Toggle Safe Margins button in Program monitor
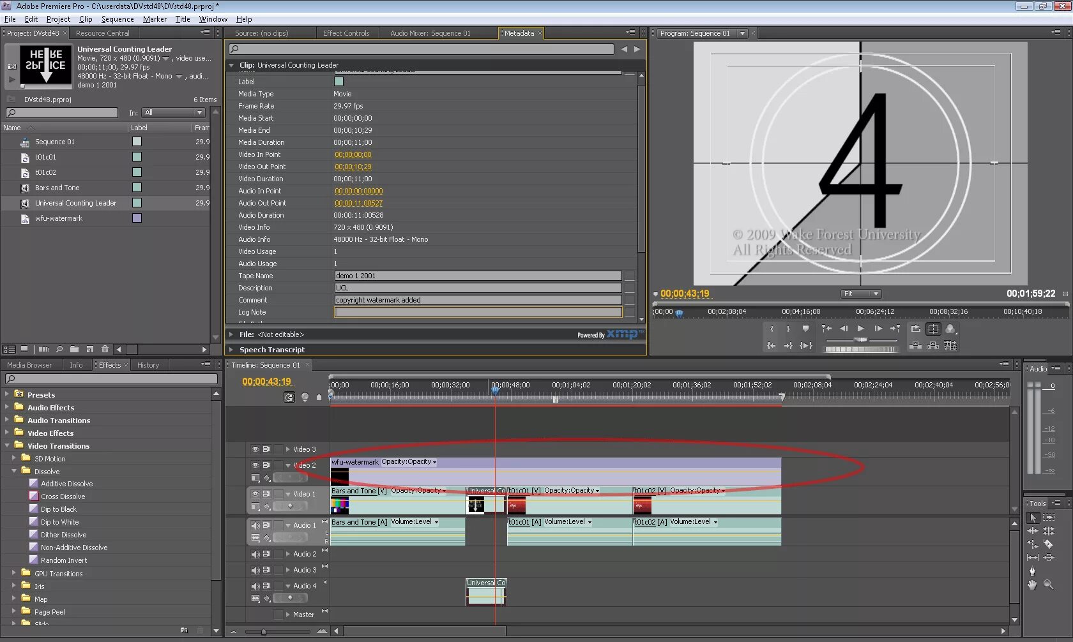Viewport: 1073px width, 642px height. [933, 329]
